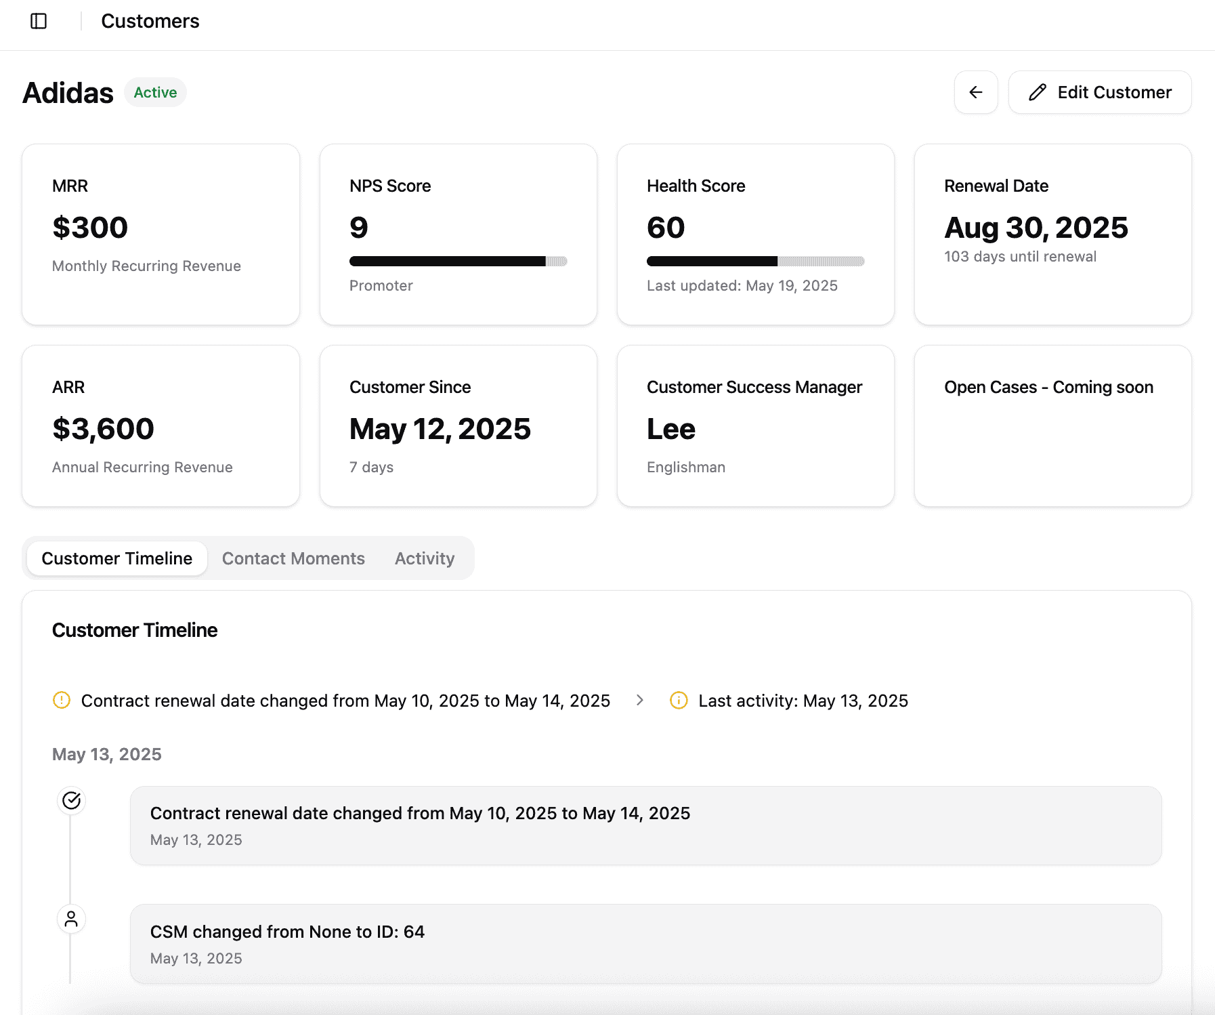This screenshot has height=1015, width=1215.
Task: Open the Activity tab
Action: [425, 558]
